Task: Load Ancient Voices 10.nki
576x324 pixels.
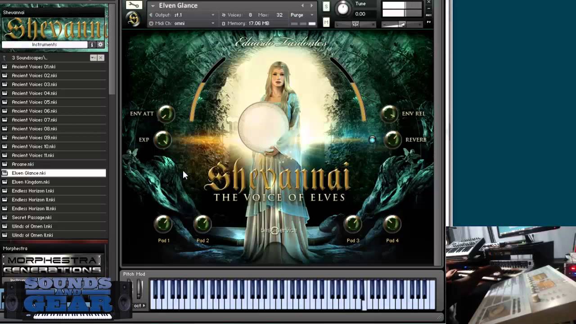Action: pos(54,146)
